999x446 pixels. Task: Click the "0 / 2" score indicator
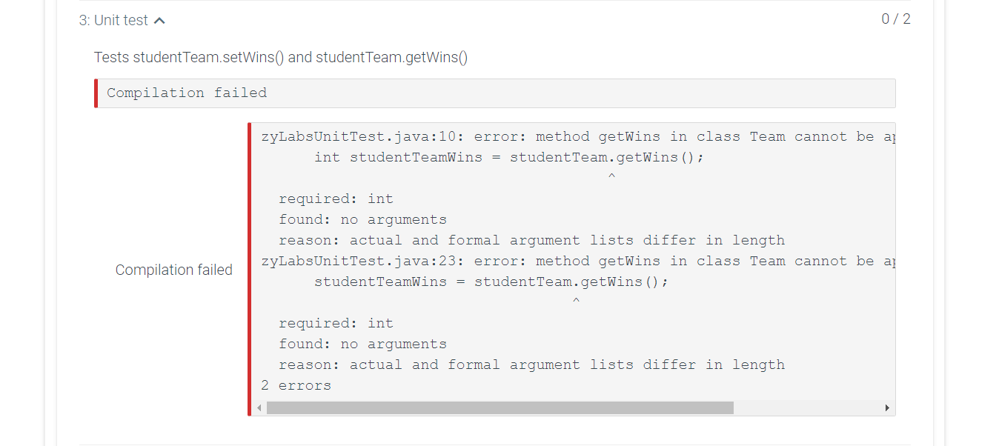895,19
